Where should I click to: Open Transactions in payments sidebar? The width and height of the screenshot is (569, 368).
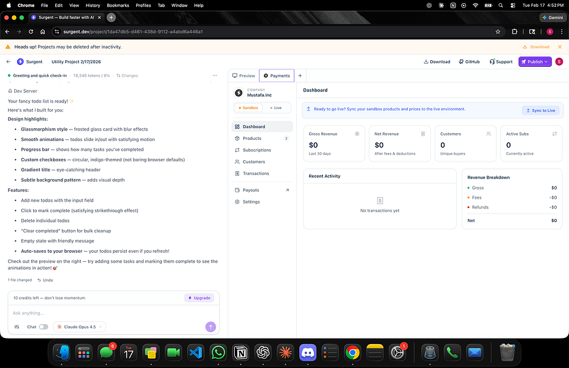click(x=262, y=174)
